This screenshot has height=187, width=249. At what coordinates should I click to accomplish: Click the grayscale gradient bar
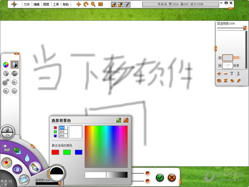click(x=117, y=175)
